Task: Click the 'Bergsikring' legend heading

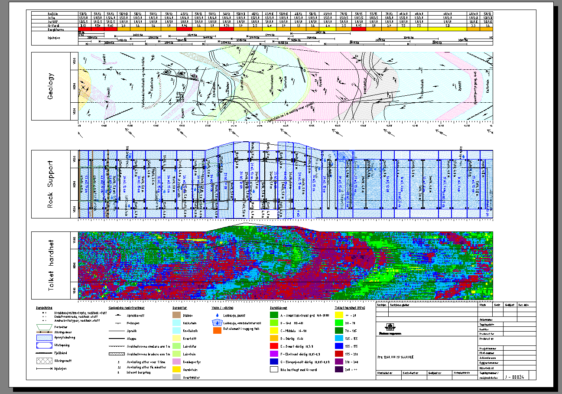Action: tap(44, 308)
